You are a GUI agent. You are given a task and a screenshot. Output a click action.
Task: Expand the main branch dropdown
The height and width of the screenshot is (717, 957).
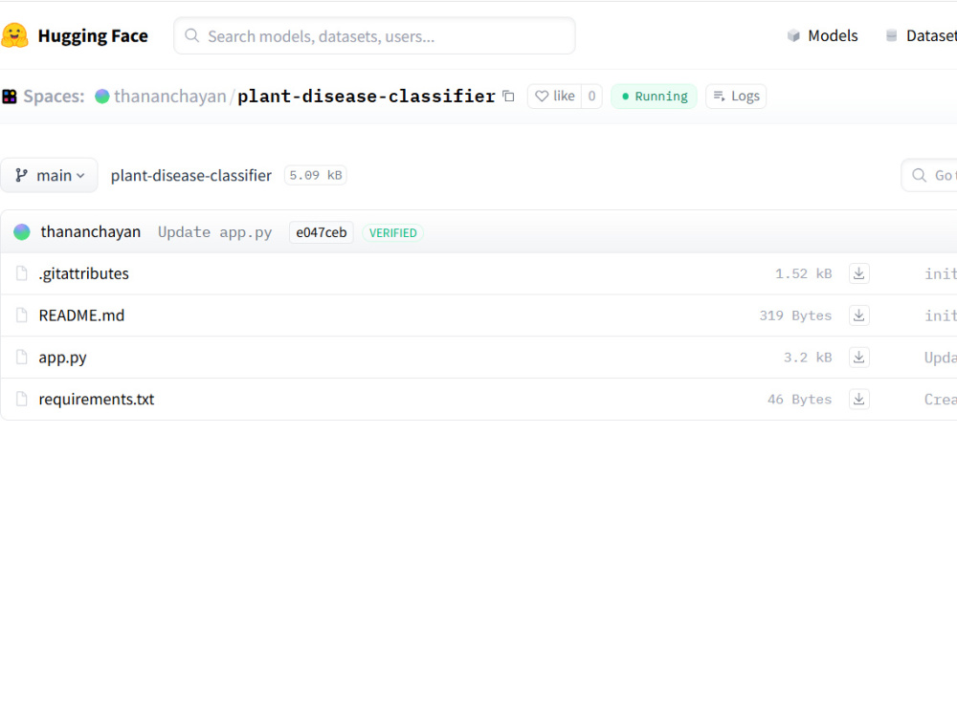pyautogui.click(x=49, y=176)
